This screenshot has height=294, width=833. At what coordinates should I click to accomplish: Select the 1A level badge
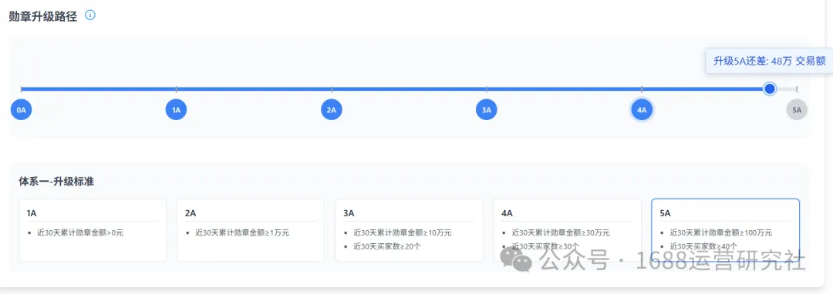[177, 109]
